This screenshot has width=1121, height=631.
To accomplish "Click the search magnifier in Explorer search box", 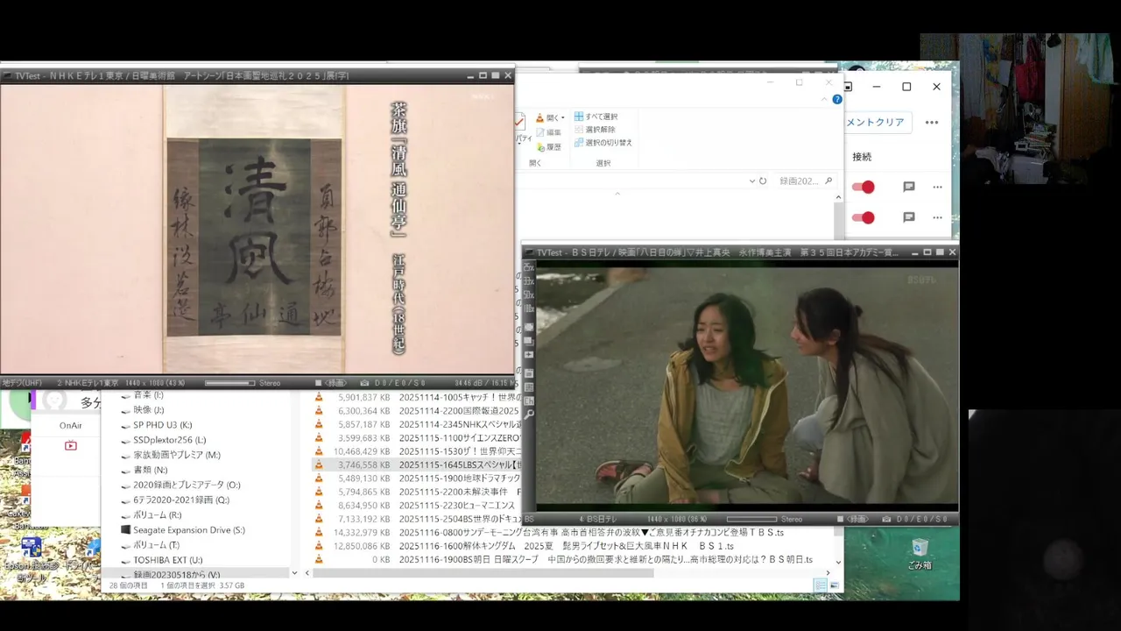I will (828, 181).
